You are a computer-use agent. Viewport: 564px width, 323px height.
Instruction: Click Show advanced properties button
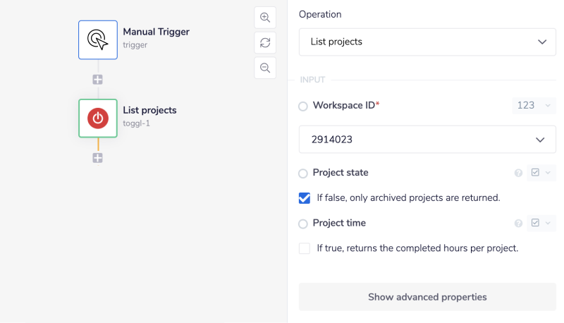(427, 297)
